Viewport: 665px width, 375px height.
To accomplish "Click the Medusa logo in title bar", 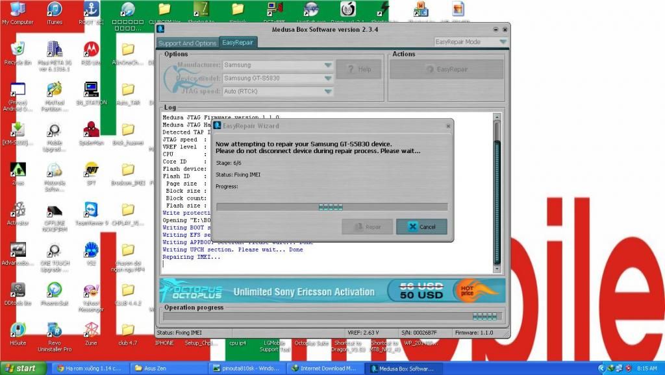I will click(161, 29).
